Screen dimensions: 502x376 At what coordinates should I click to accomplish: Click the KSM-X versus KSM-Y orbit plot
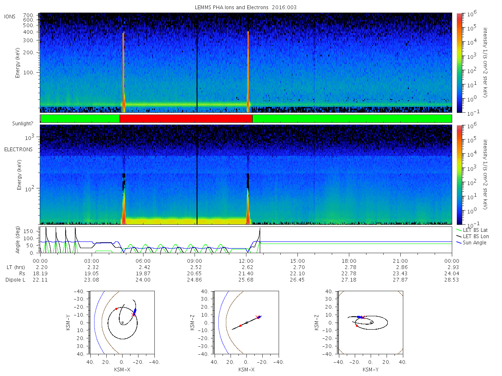(x=122, y=323)
